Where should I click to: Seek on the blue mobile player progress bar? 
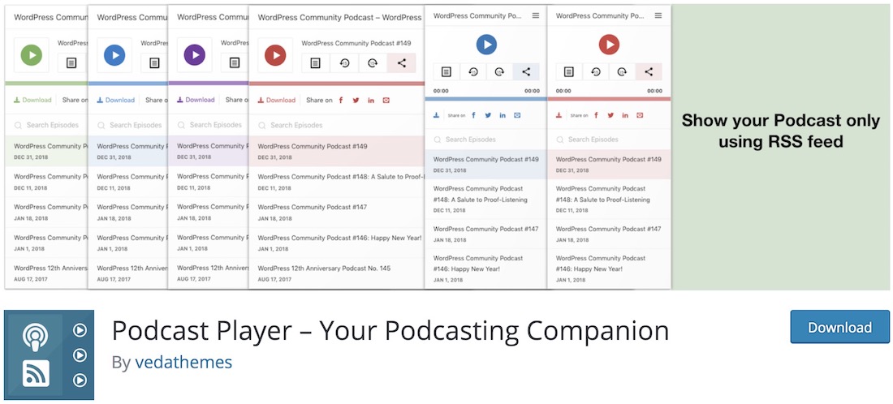tap(486, 99)
